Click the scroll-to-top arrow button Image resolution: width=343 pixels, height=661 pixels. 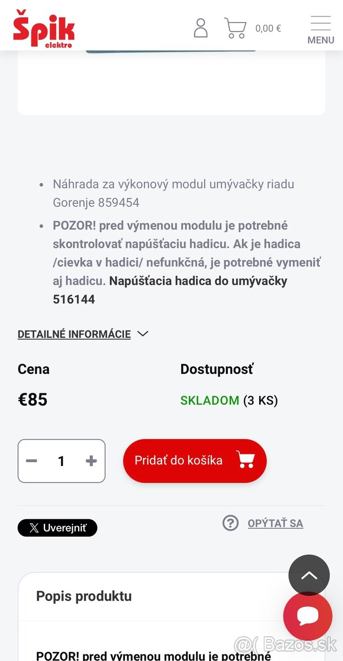tap(309, 575)
